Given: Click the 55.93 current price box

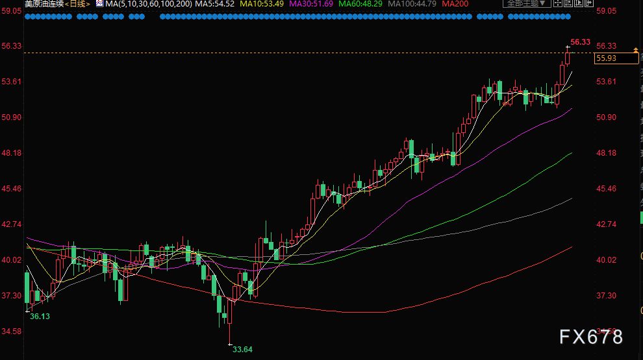Looking at the screenshot, I should pyautogui.click(x=615, y=58).
